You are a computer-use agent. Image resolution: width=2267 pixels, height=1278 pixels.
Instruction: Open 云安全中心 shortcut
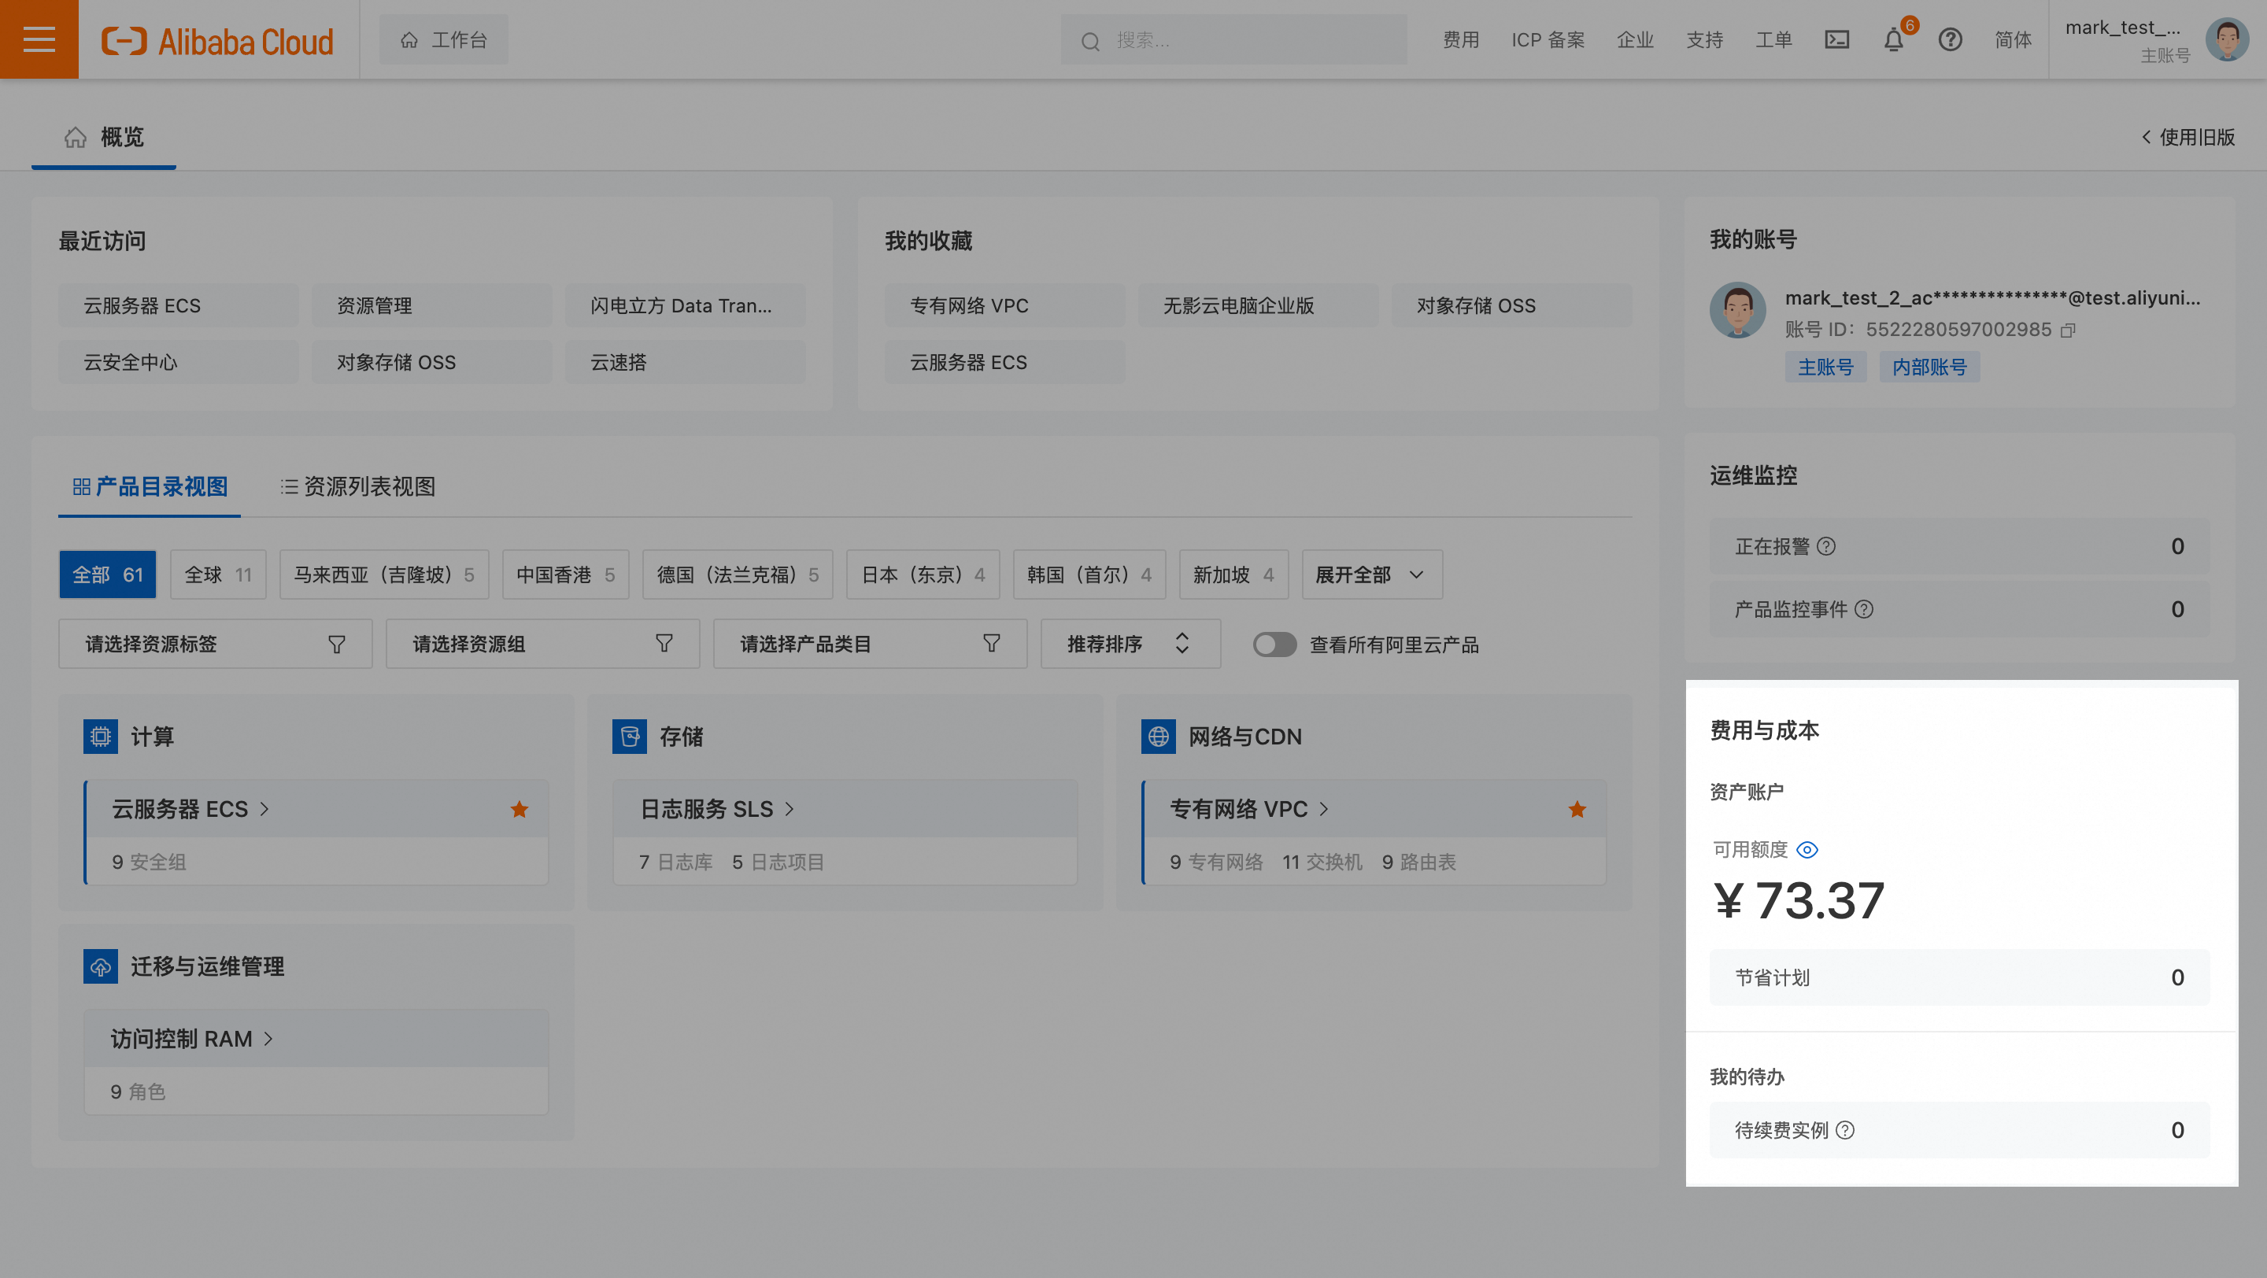coord(179,362)
